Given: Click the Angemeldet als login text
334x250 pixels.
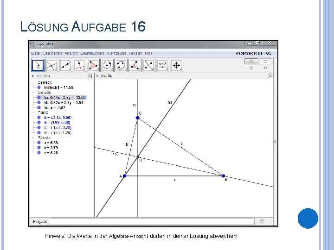Looking at the screenshot, I should [253, 53].
